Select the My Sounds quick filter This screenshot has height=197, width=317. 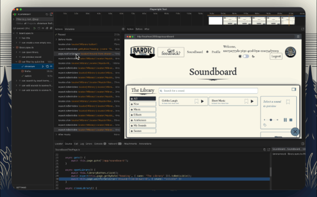click(143, 125)
